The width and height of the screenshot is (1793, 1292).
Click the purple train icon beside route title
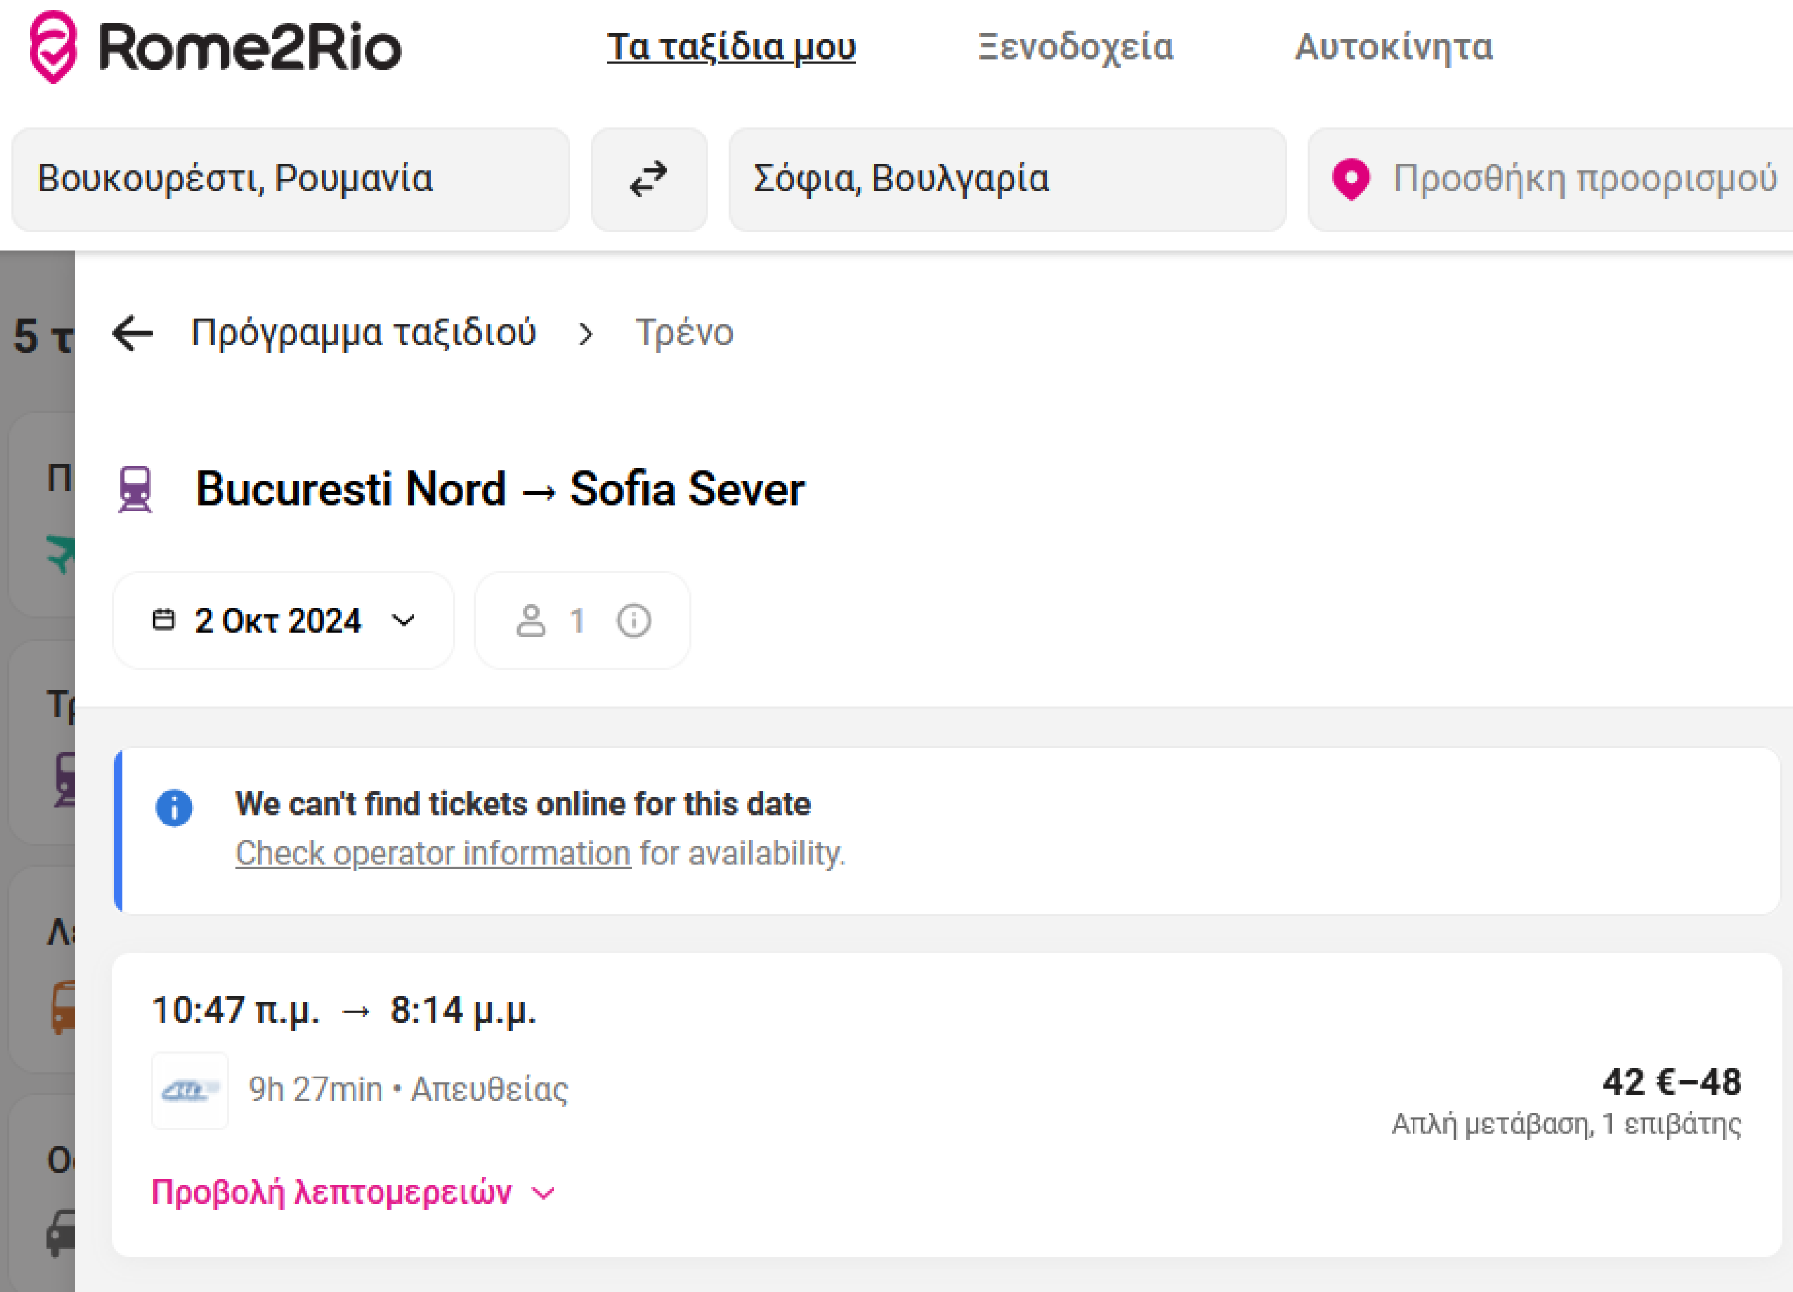tap(135, 490)
